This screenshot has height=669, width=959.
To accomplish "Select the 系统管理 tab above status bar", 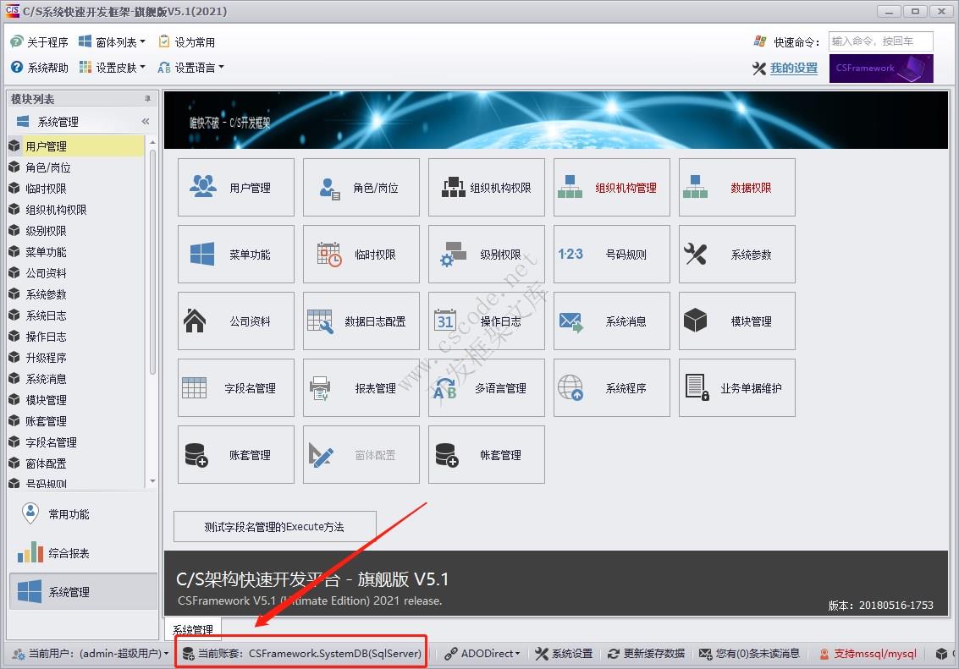I will (192, 630).
